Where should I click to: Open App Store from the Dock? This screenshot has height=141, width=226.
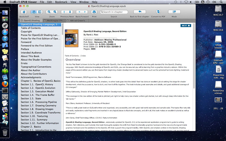pyautogui.click(x=5, y=32)
